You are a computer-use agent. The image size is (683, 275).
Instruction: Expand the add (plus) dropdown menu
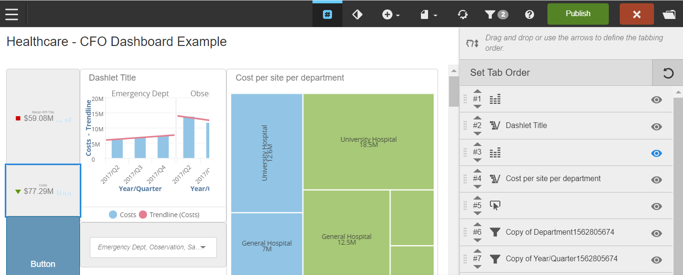coord(391,15)
